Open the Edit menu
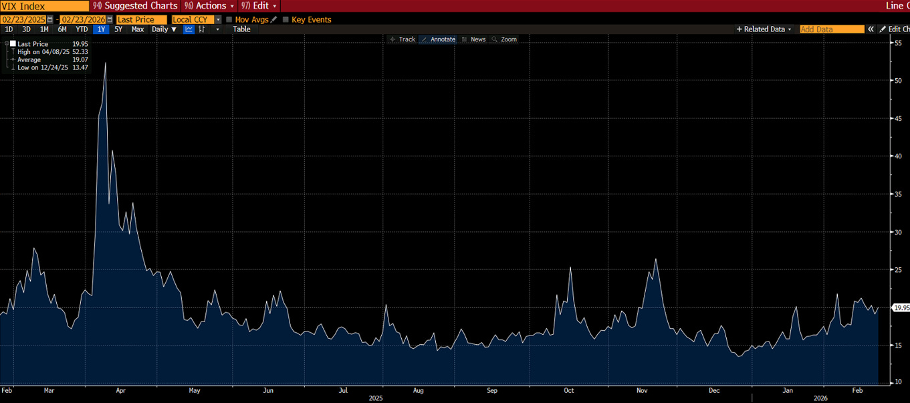The width and height of the screenshot is (910, 403). [x=259, y=5]
